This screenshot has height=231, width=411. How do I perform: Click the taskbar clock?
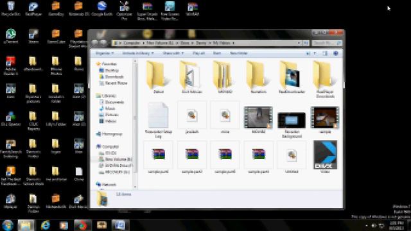pyautogui.click(x=396, y=225)
